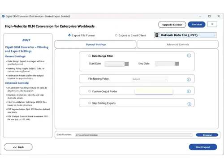
Task: Open info for Custom Output Folder
Action: click(189, 91)
